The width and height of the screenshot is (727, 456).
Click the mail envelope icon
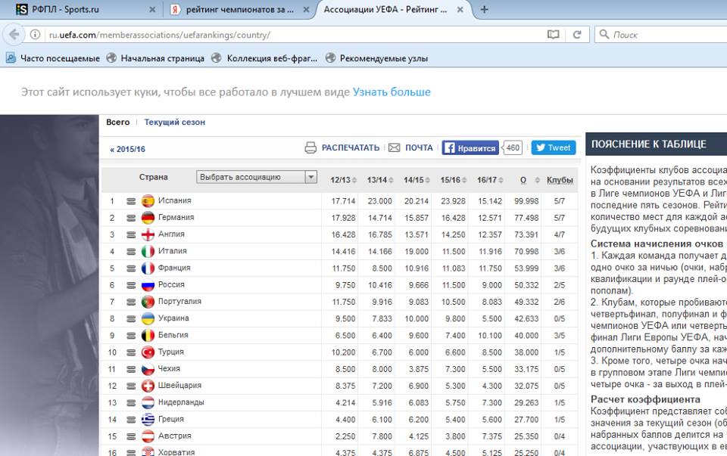click(x=394, y=147)
